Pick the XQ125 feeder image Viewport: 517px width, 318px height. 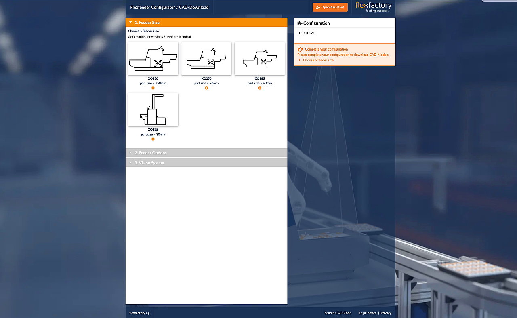153,110
